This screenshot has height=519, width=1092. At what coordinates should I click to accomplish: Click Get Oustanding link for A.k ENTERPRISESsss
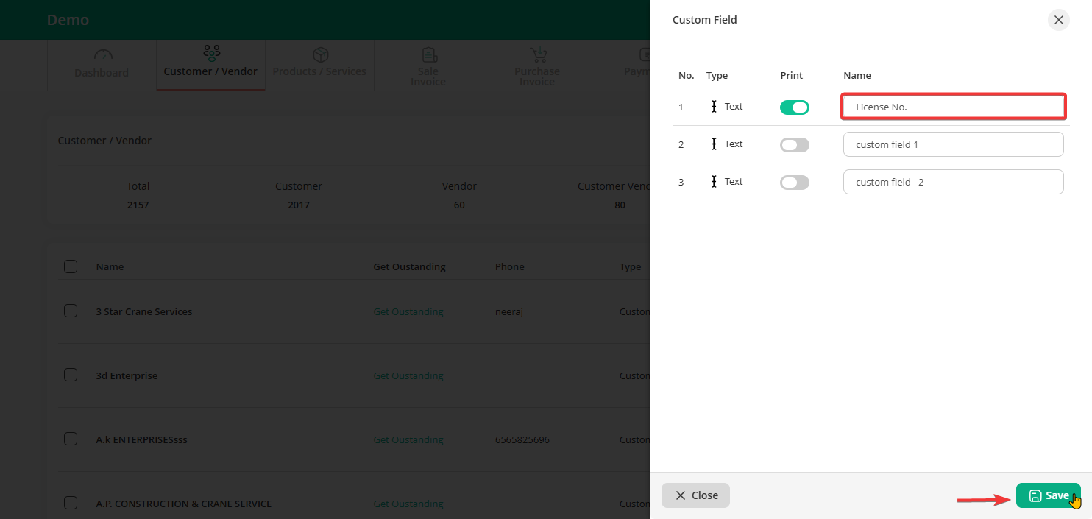[x=408, y=439]
